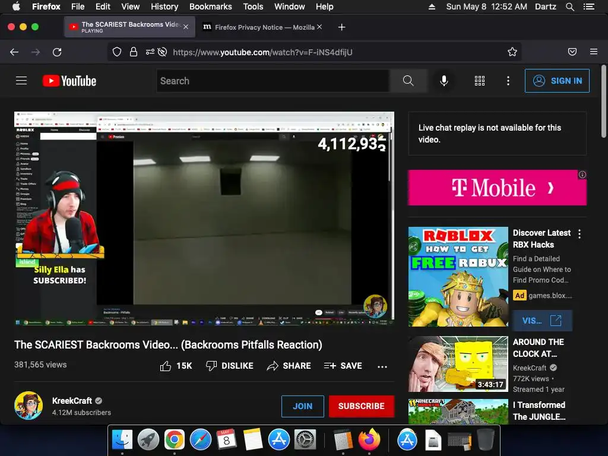Open the tracking protection shield icon
608x456 pixels.
point(117,52)
